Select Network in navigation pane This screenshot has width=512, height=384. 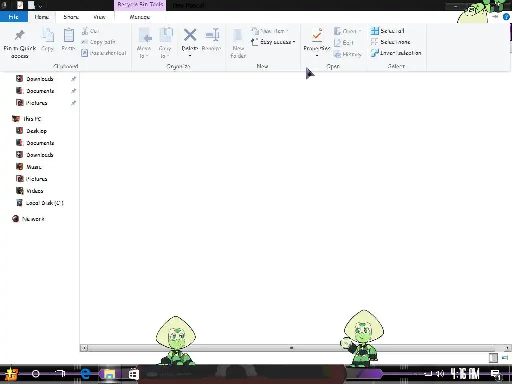[33, 219]
